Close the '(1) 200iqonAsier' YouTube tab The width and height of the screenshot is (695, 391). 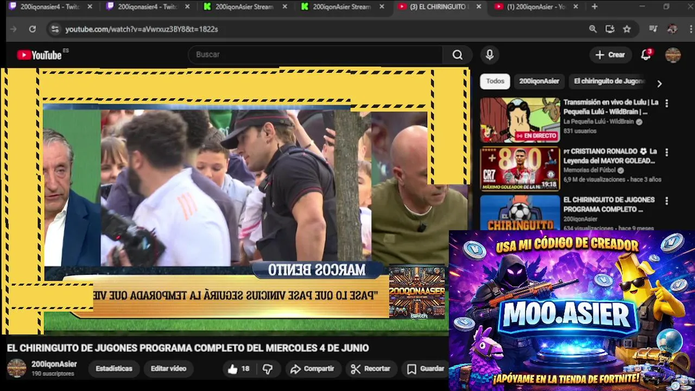click(x=576, y=7)
